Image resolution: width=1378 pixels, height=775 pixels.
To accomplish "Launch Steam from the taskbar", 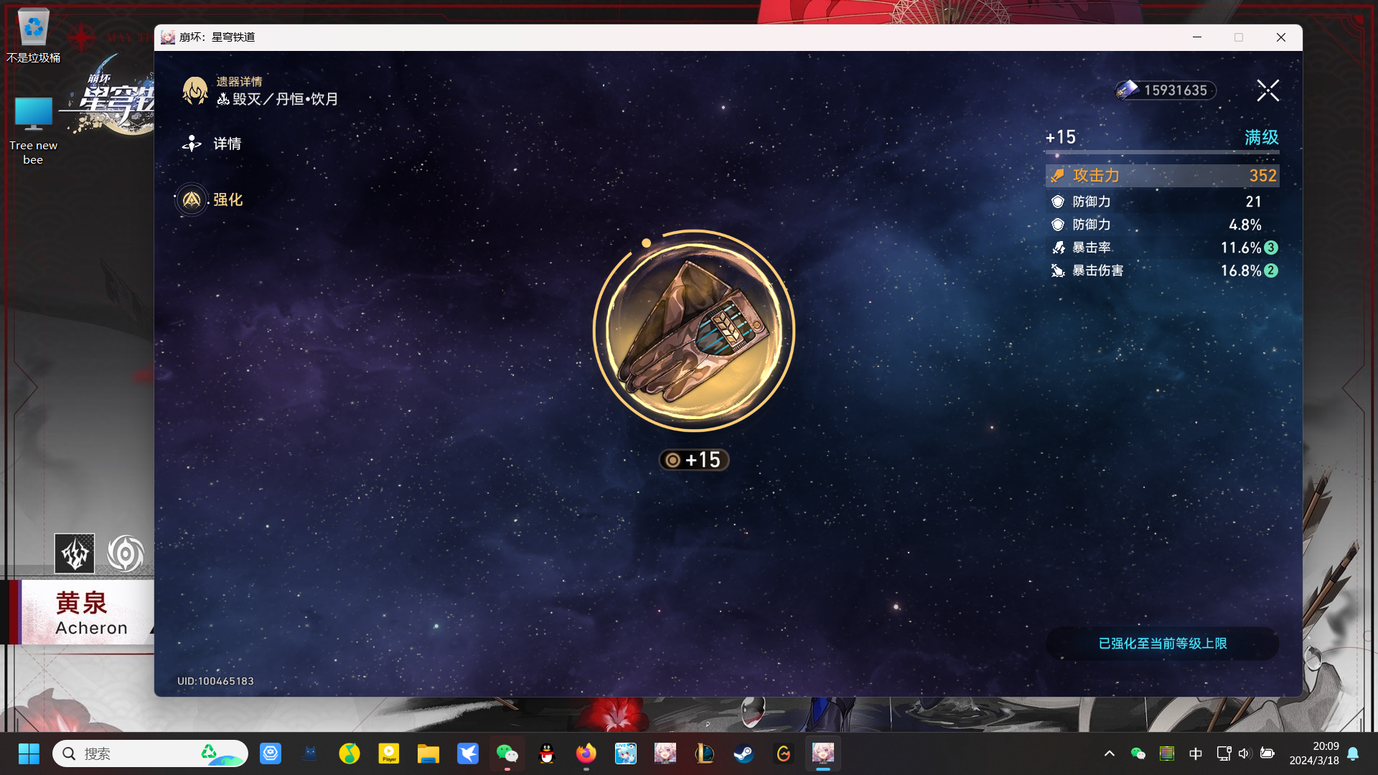I will pyautogui.click(x=744, y=753).
